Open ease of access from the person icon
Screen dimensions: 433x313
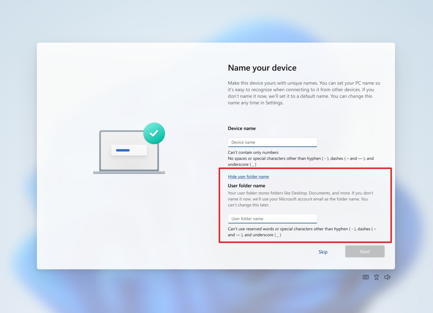pos(376,277)
